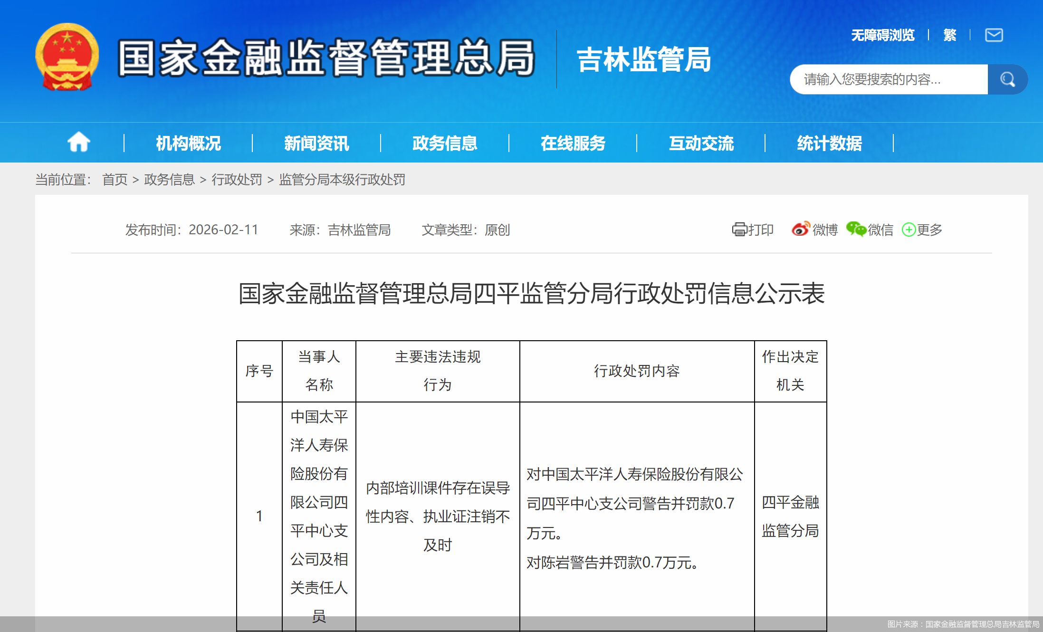Open 行政处罚 breadcrumb link

[x=237, y=179]
